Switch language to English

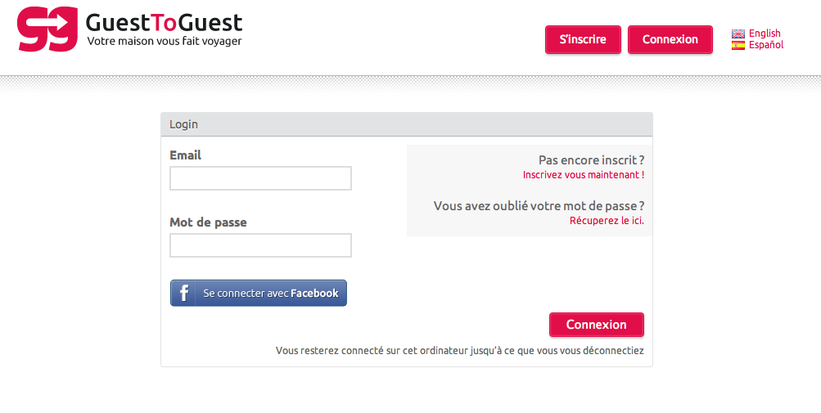tap(765, 34)
